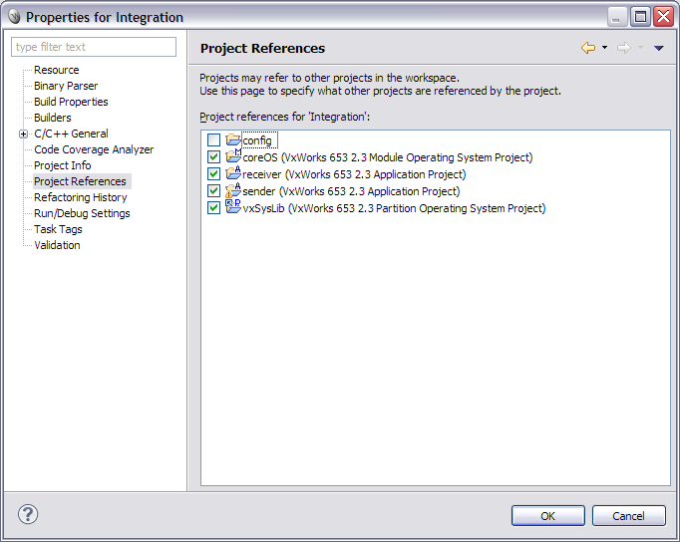Uncheck the coreOS project reference

click(x=213, y=156)
